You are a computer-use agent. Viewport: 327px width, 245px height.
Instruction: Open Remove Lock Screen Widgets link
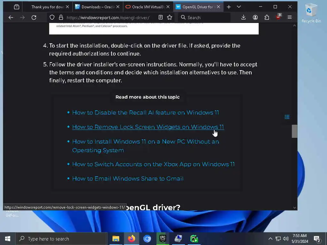tap(148, 127)
